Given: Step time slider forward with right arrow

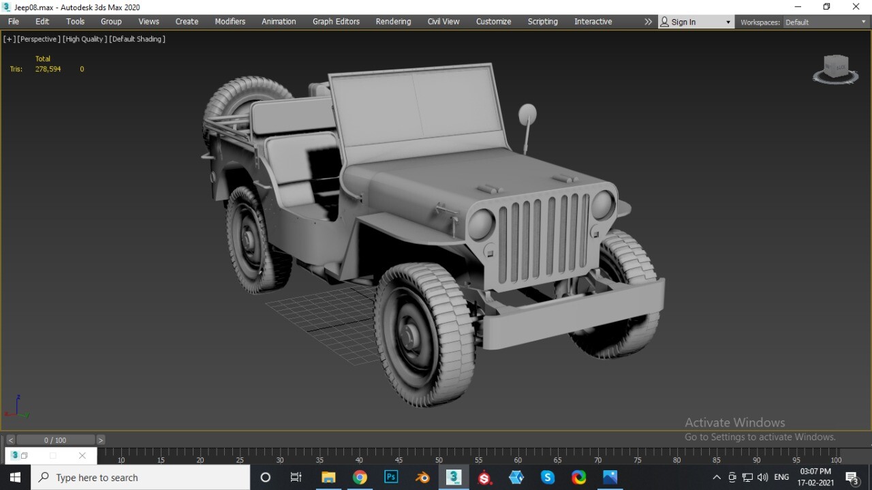Looking at the screenshot, I should tap(101, 440).
